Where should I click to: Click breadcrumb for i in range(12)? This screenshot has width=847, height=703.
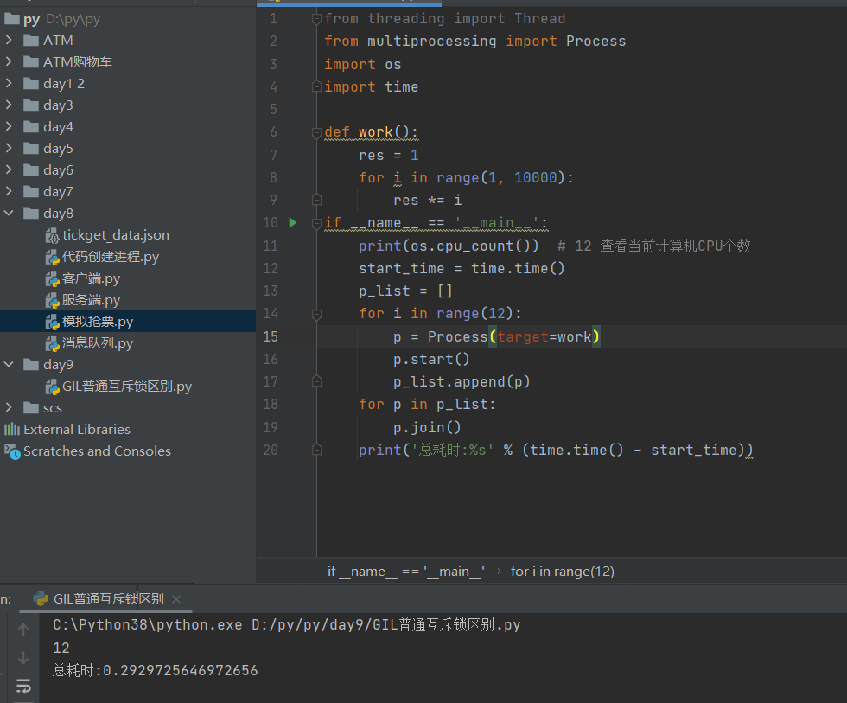pyautogui.click(x=562, y=571)
